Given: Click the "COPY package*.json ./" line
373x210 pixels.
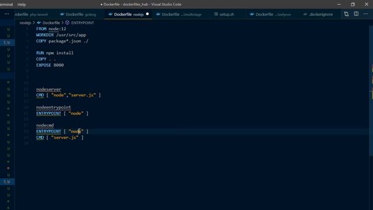Looking at the screenshot, I should [62, 41].
